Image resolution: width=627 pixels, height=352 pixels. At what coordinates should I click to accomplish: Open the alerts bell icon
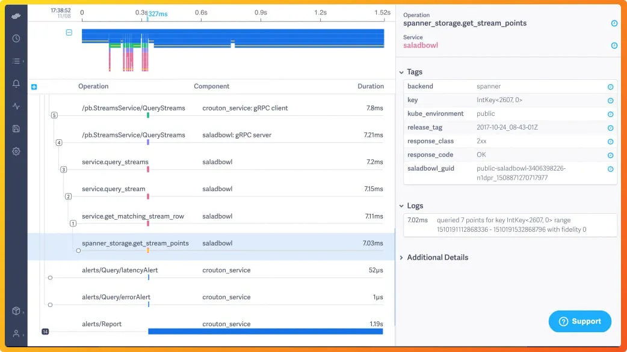16,83
